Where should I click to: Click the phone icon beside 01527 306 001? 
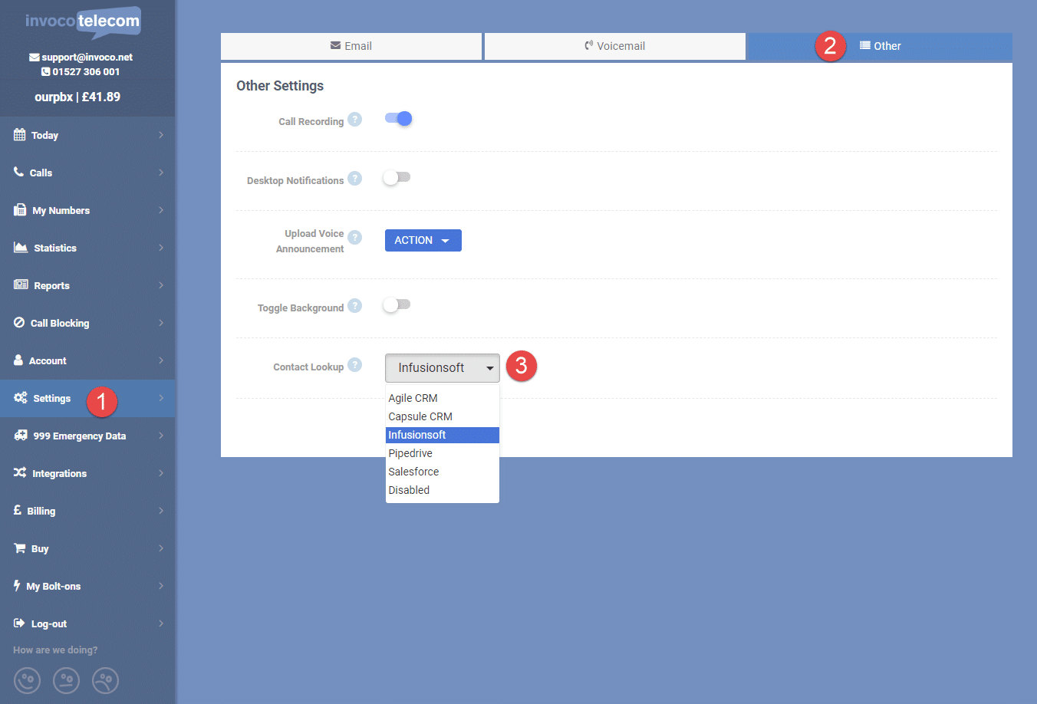[46, 72]
